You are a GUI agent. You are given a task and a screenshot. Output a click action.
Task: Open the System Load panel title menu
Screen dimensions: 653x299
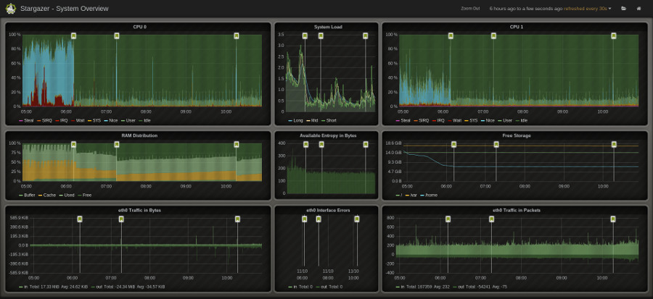tap(328, 27)
